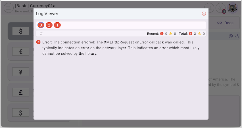Select the Pound currency card
This screenshot has height=128, width=242.
21,92
